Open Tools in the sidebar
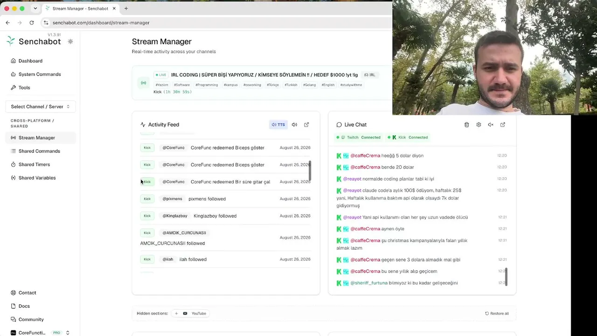Image resolution: width=597 pixels, height=336 pixels. point(24,87)
